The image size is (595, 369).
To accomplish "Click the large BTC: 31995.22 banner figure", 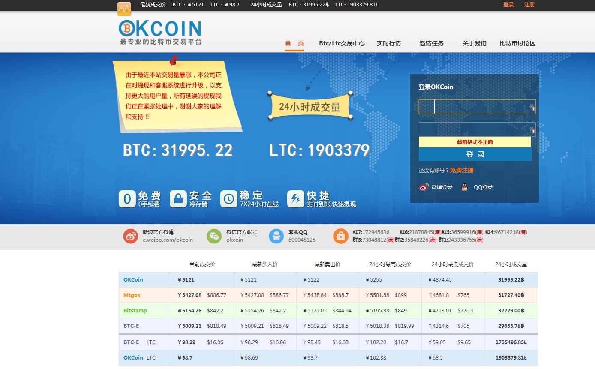I will (178, 150).
